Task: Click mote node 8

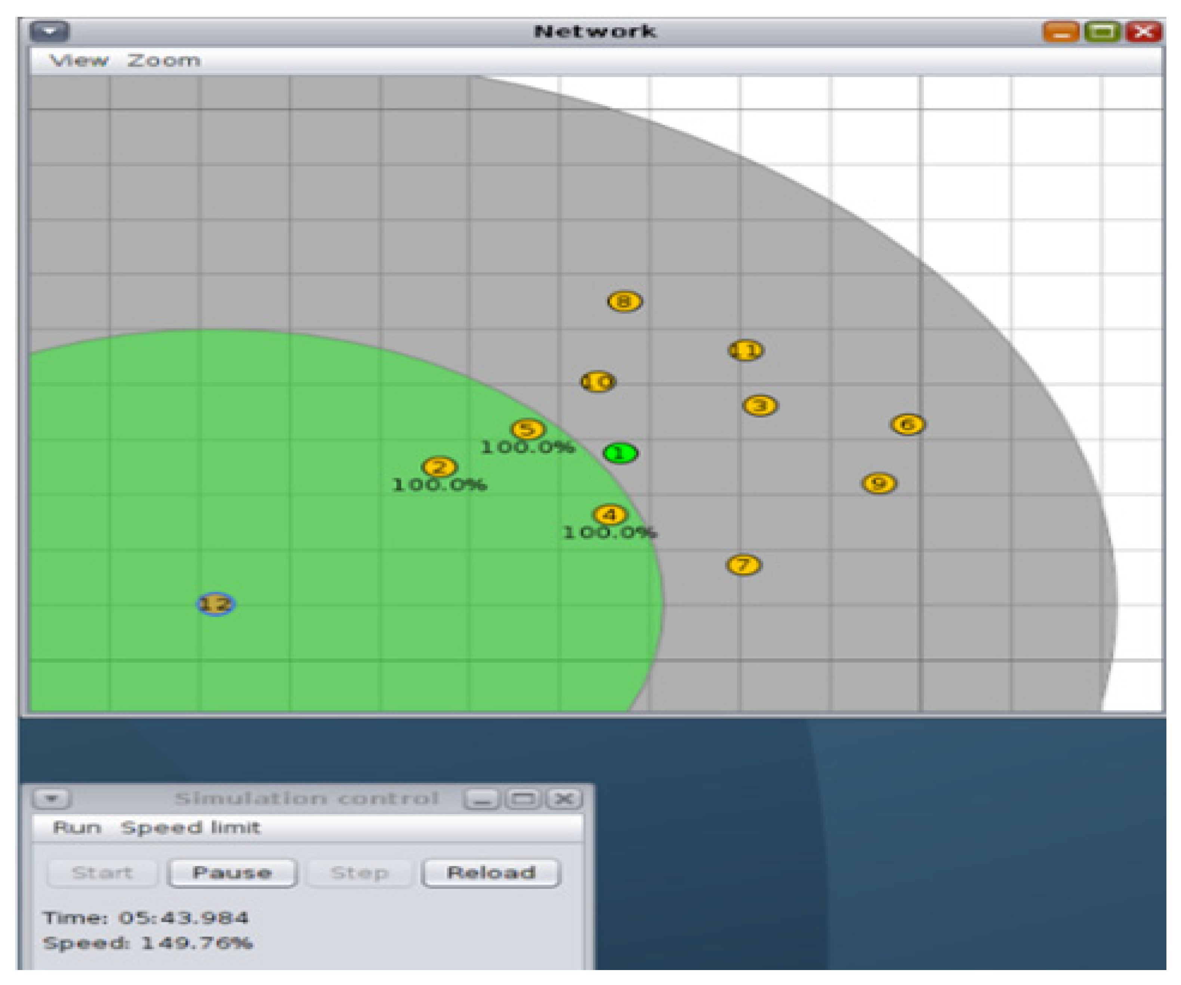Action: 625,301
